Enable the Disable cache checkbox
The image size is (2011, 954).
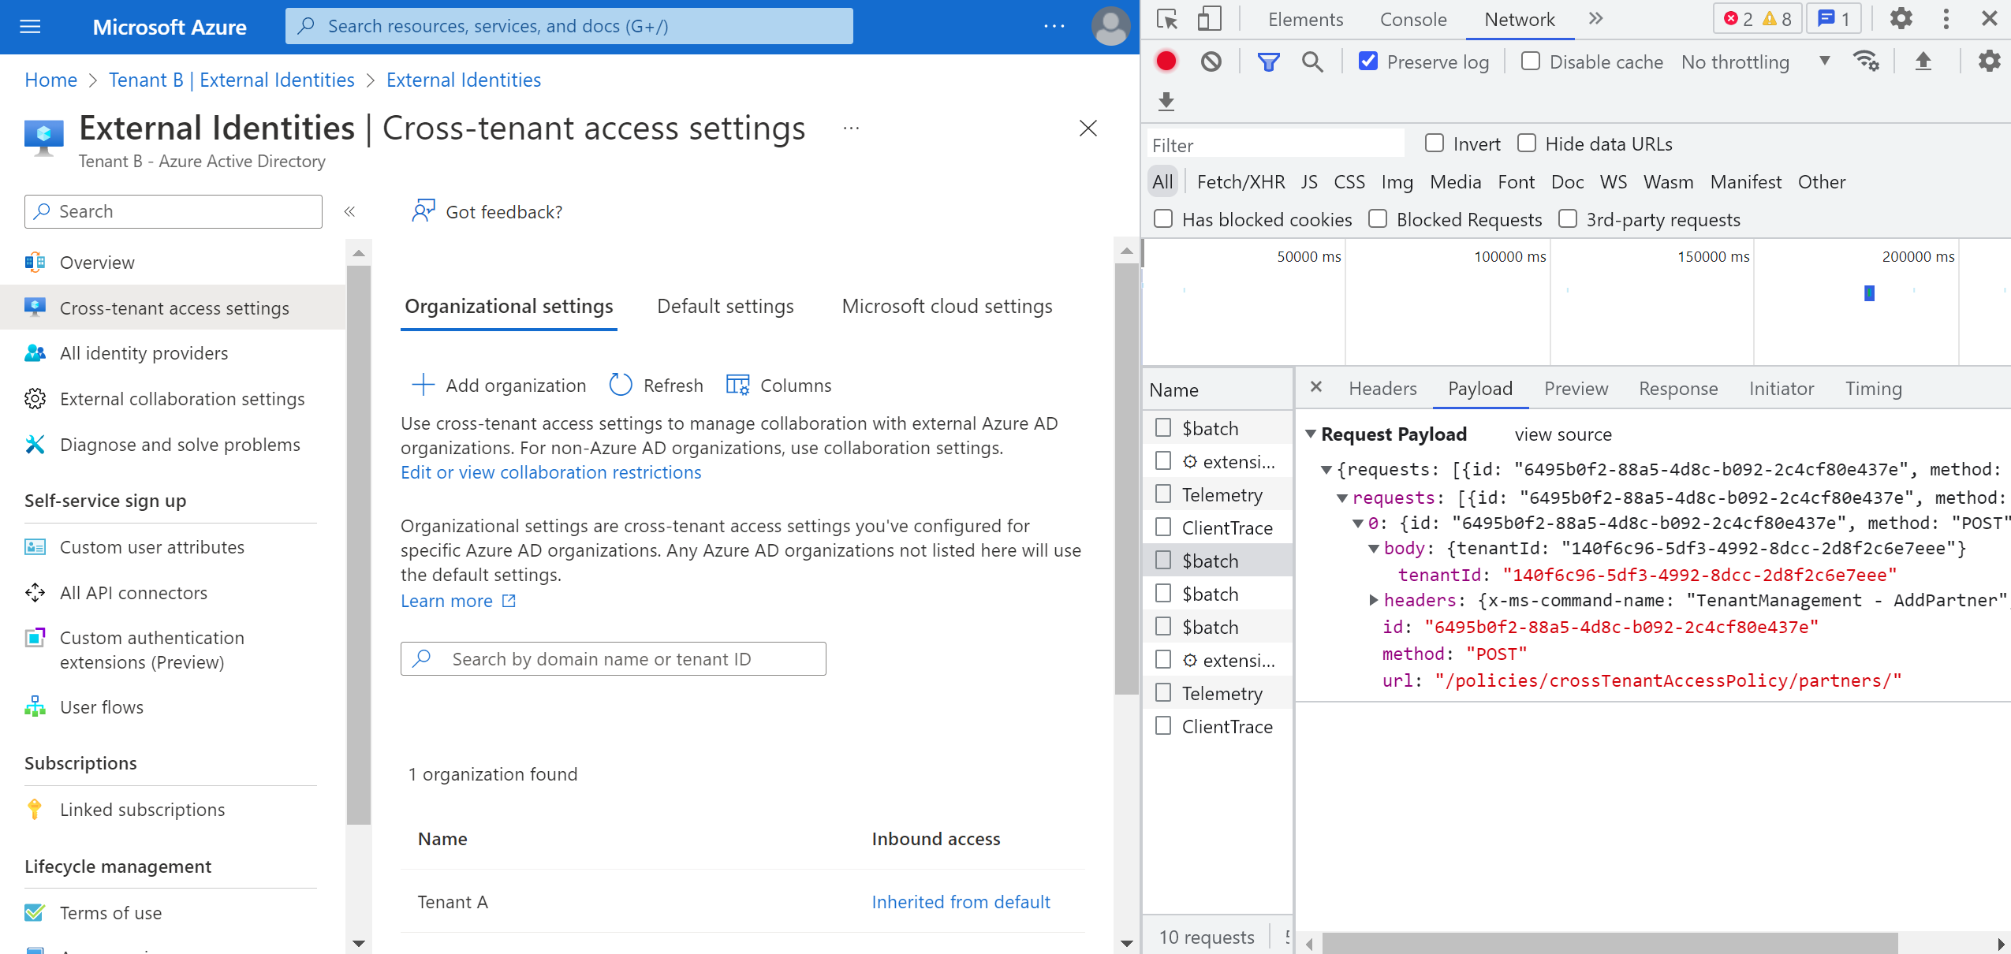[1530, 61]
